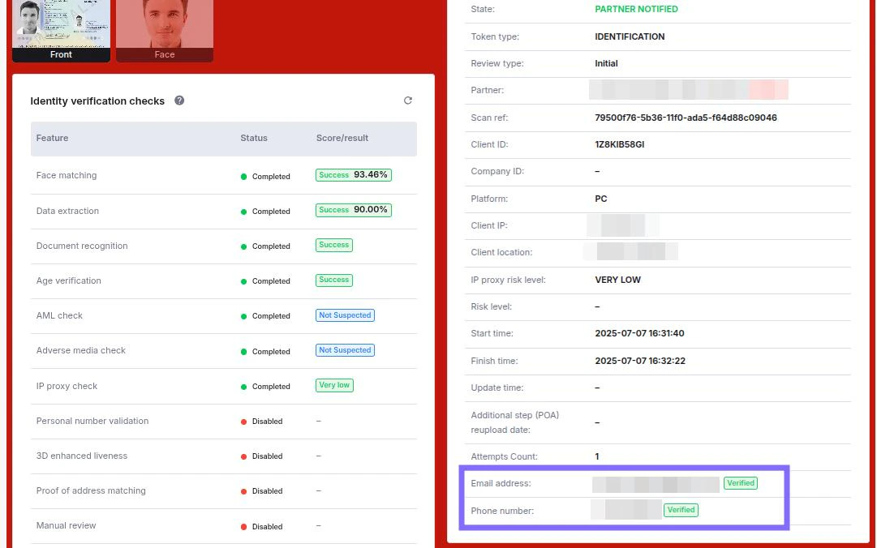Select the 3D enhanced liveness label

(x=82, y=456)
